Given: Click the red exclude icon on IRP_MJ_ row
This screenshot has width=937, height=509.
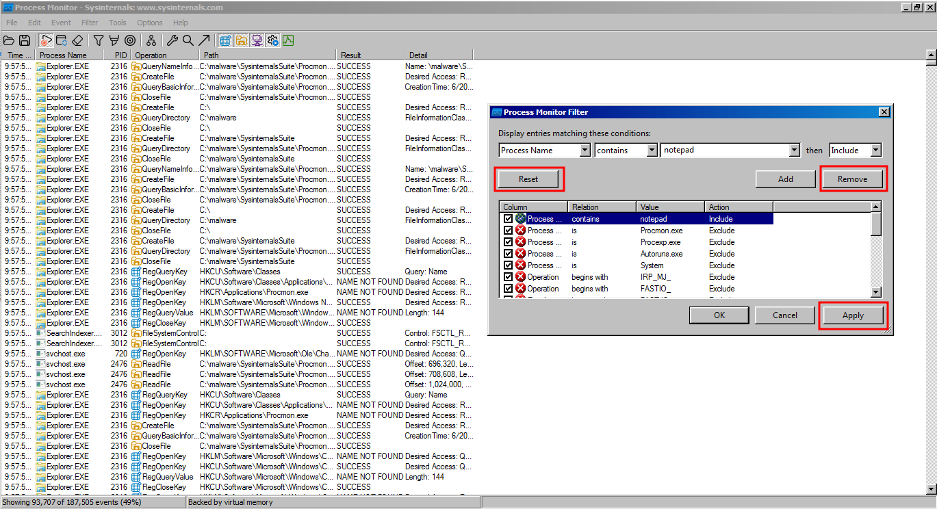Looking at the screenshot, I should (x=521, y=277).
